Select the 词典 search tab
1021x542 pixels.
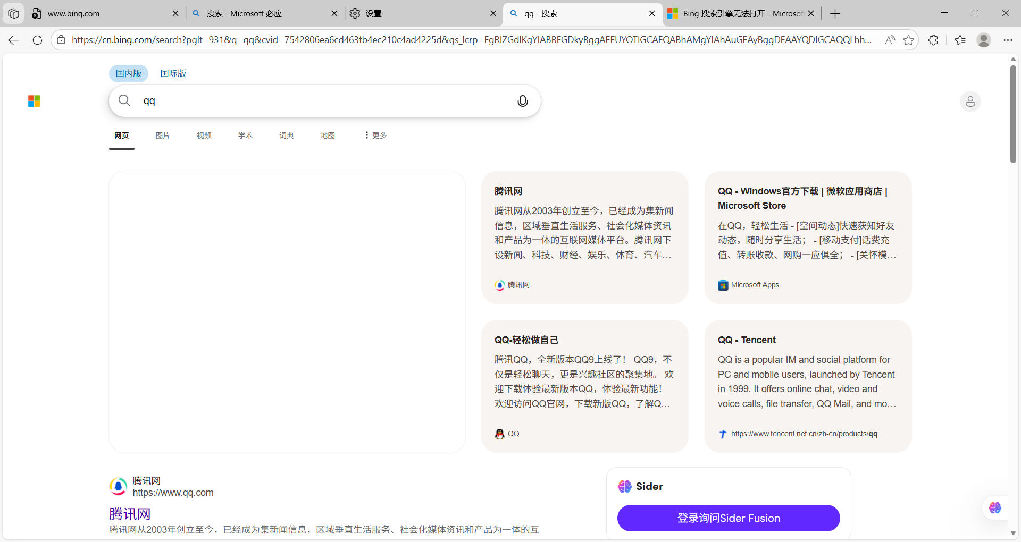287,135
